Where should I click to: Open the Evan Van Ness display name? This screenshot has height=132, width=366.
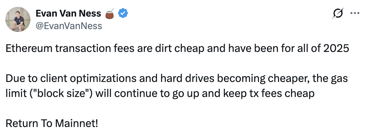69,13
